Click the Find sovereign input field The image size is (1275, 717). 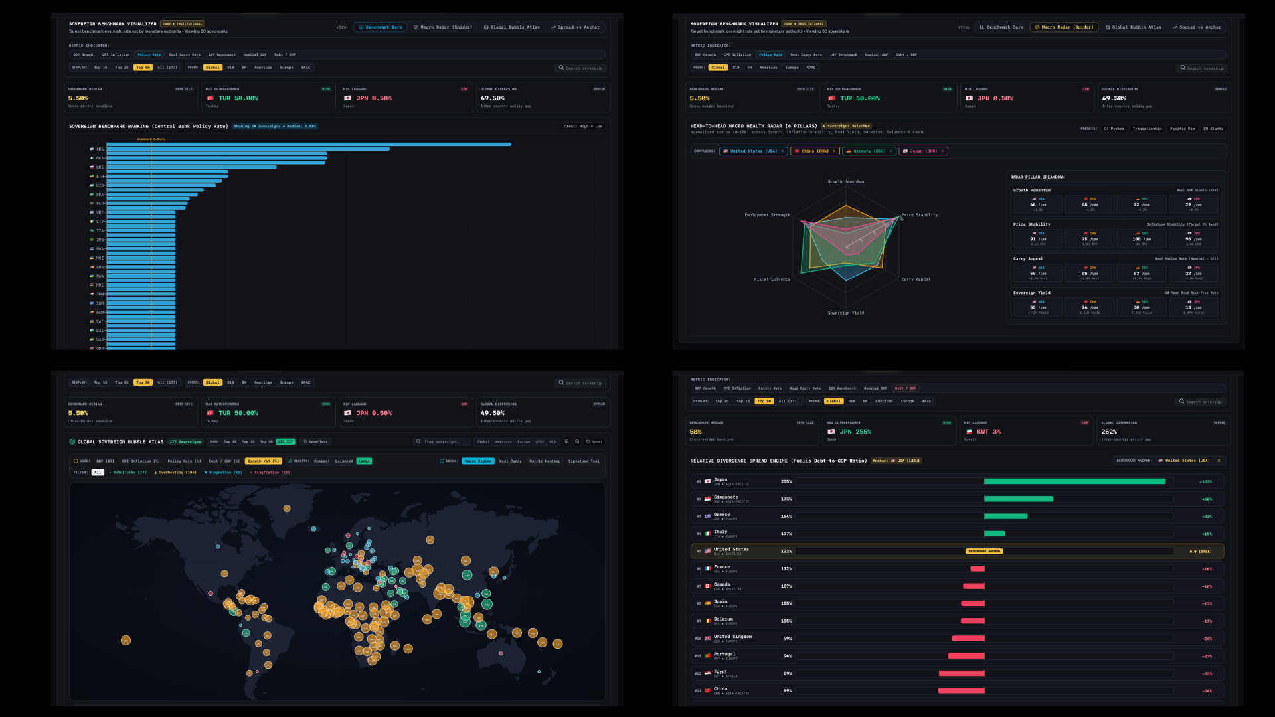(x=441, y=441)
